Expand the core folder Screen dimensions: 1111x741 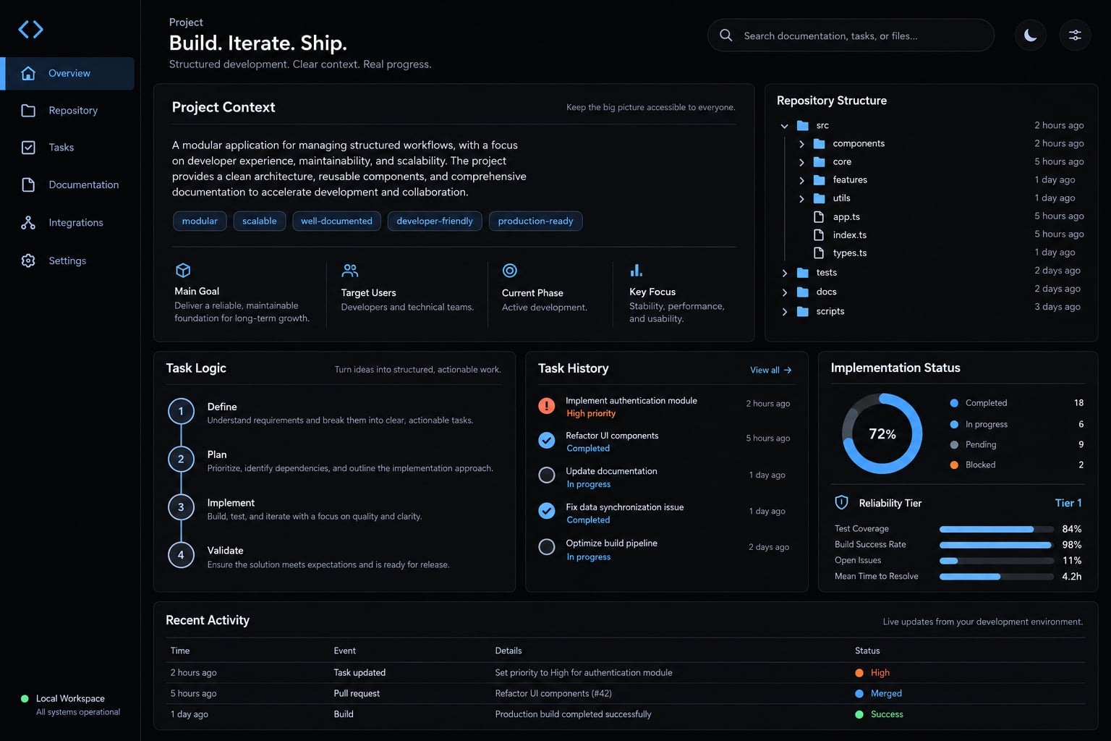point(801,162)
